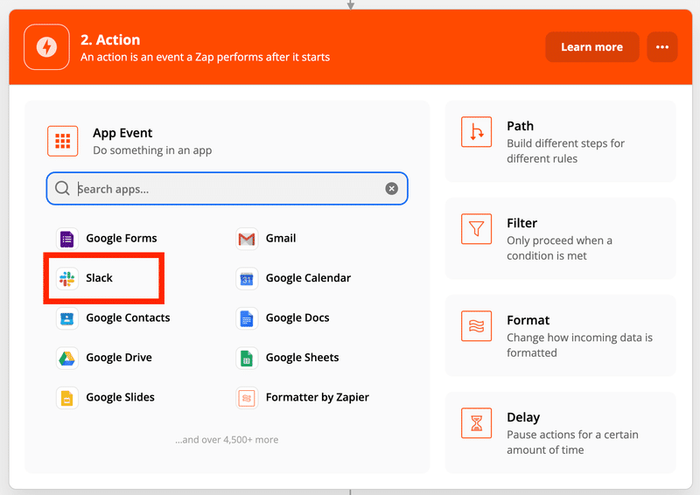This screenshot has height=495, width=700.
Task: Choose the Formatter by Zapier icon
Action: [247, 398]
